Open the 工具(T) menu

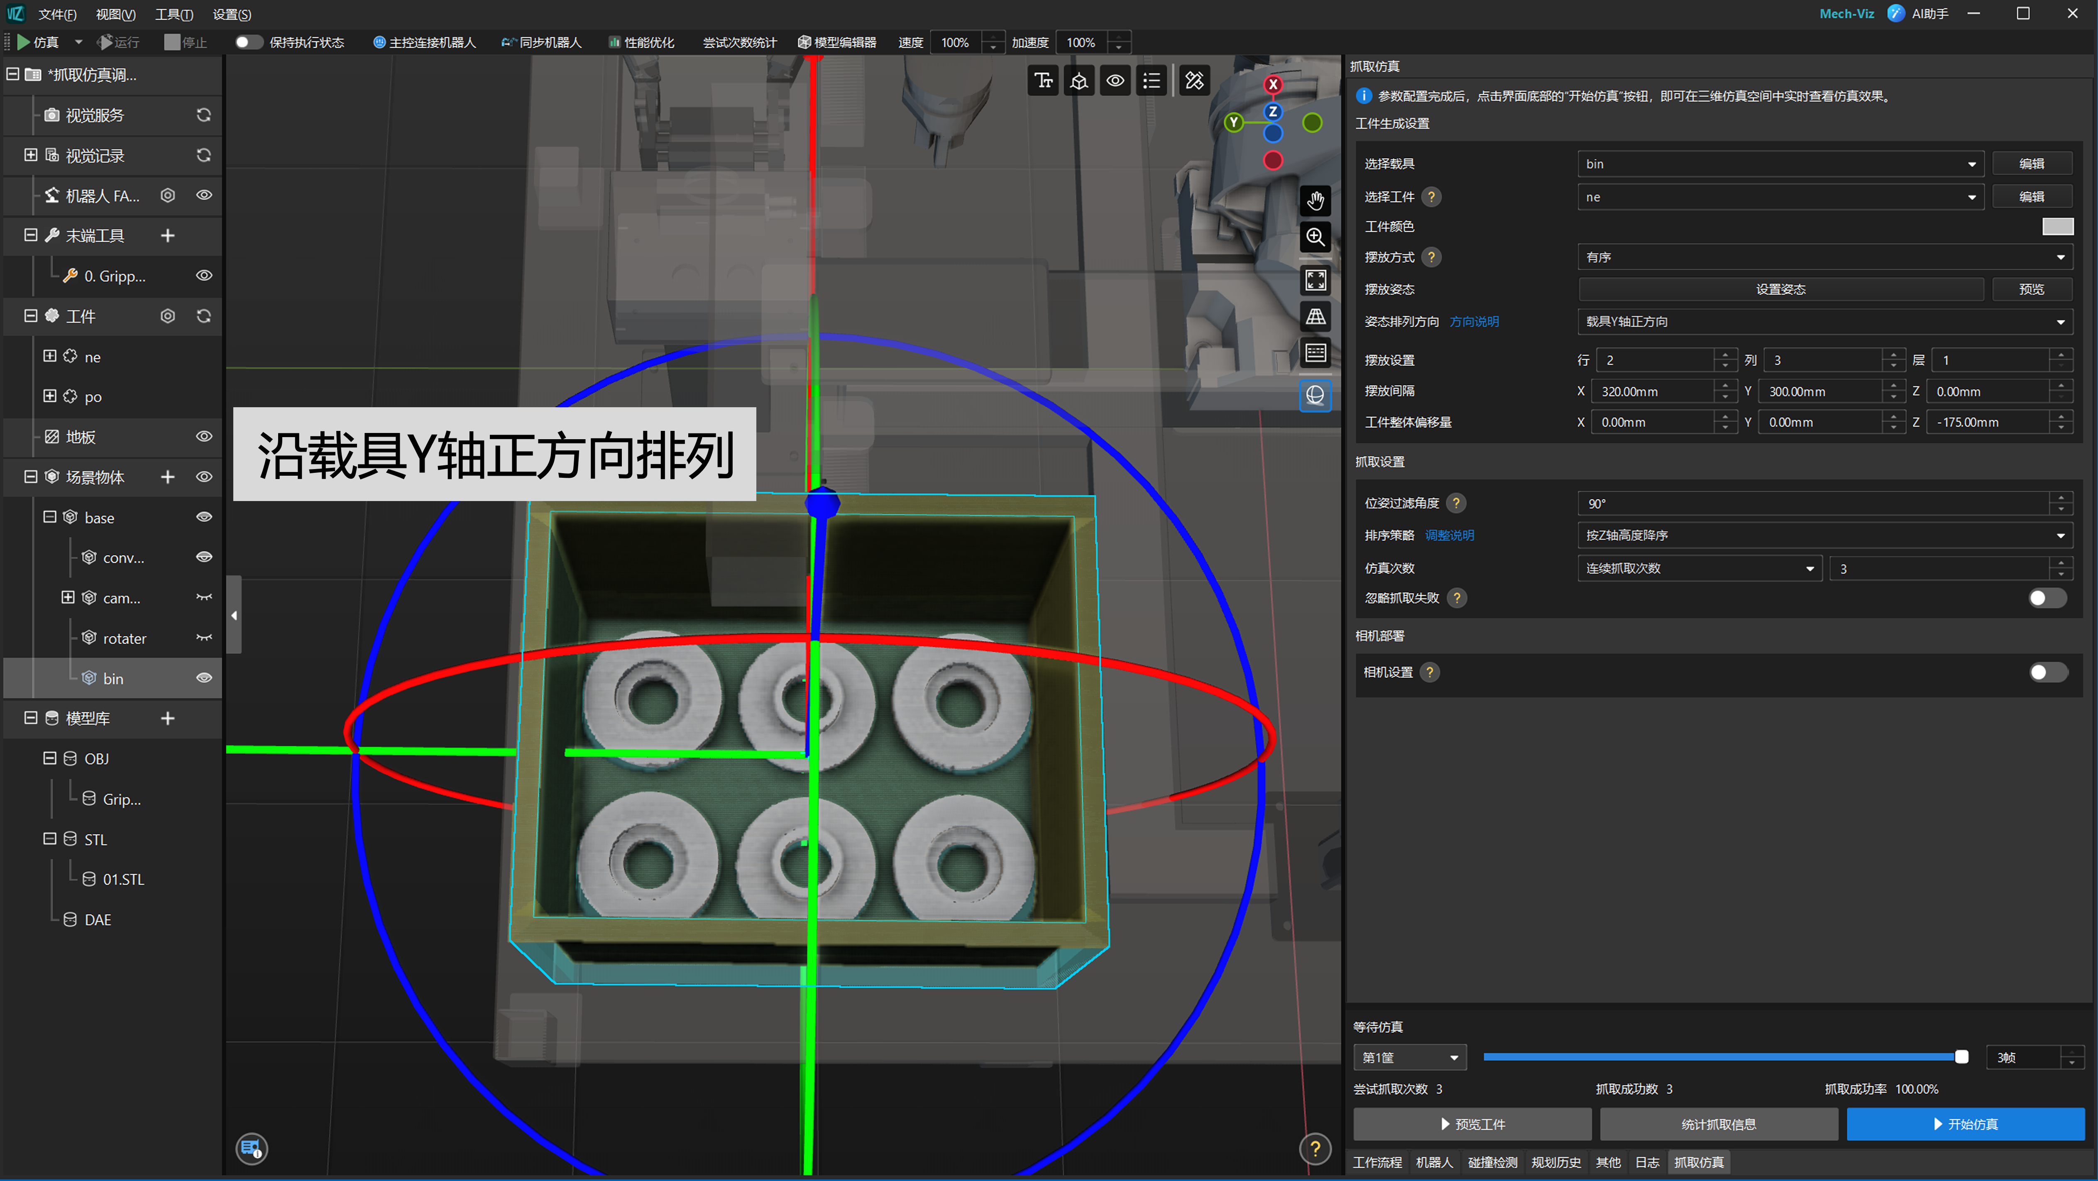(174, 14)
